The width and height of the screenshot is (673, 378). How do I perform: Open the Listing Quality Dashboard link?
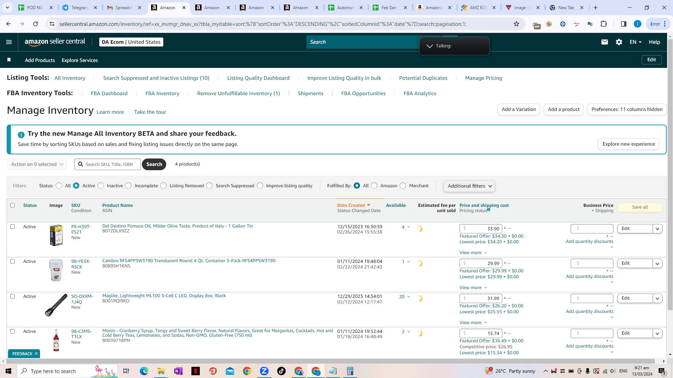click(258, 78)
